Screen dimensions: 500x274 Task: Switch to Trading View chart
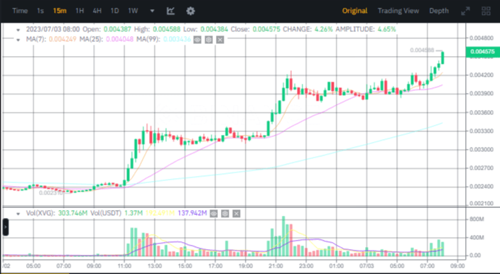click(x=398, y=11)
